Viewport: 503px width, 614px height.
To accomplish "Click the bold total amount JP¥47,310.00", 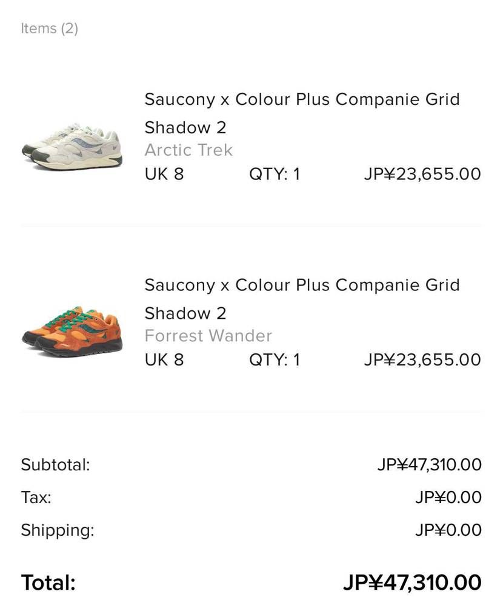I will click(412, 582).
